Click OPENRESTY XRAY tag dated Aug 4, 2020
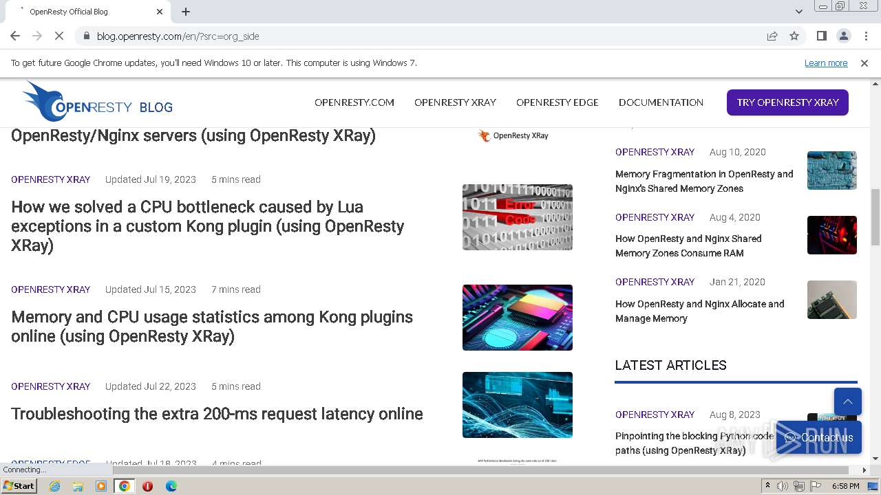This screenshot has height=495, width=881. (655, 217)
